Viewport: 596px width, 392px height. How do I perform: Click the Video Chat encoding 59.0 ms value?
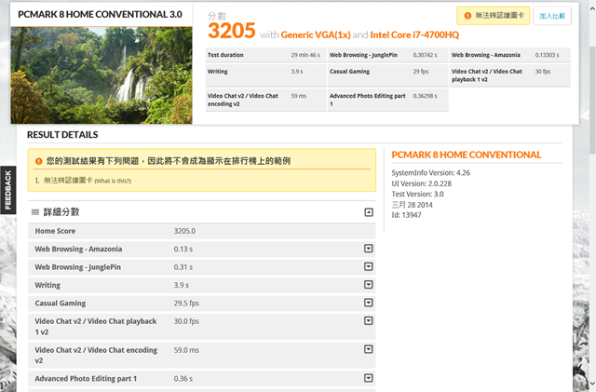click(x=186, y=350)
